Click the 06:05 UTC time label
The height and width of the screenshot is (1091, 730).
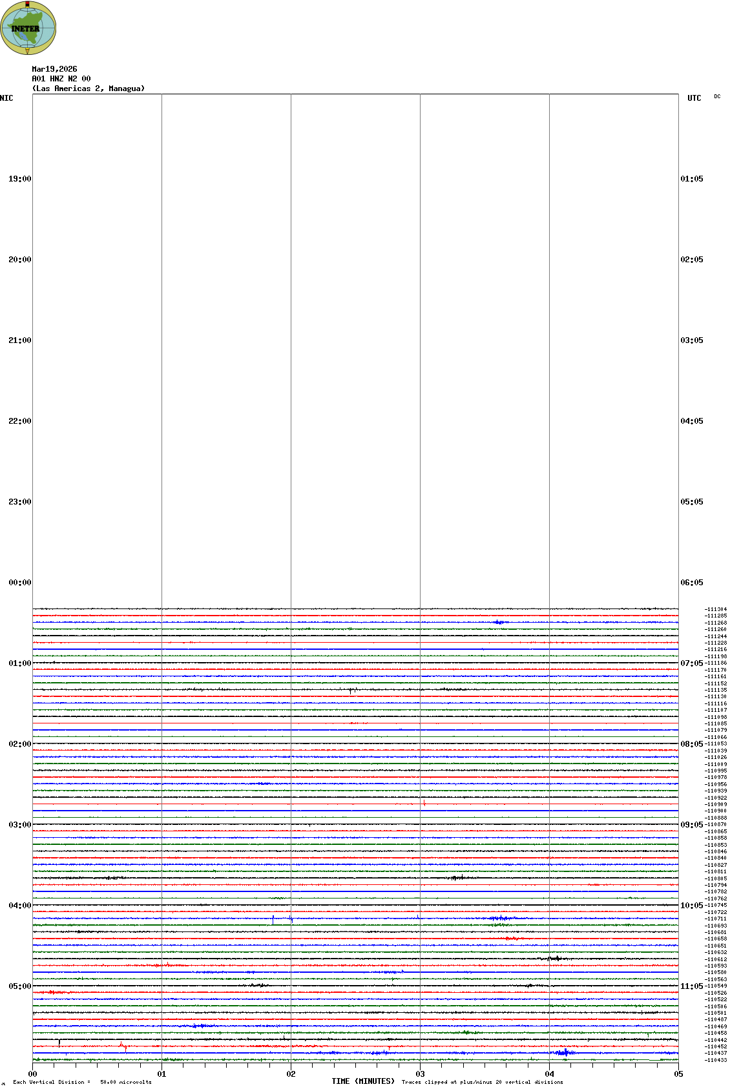691,583
